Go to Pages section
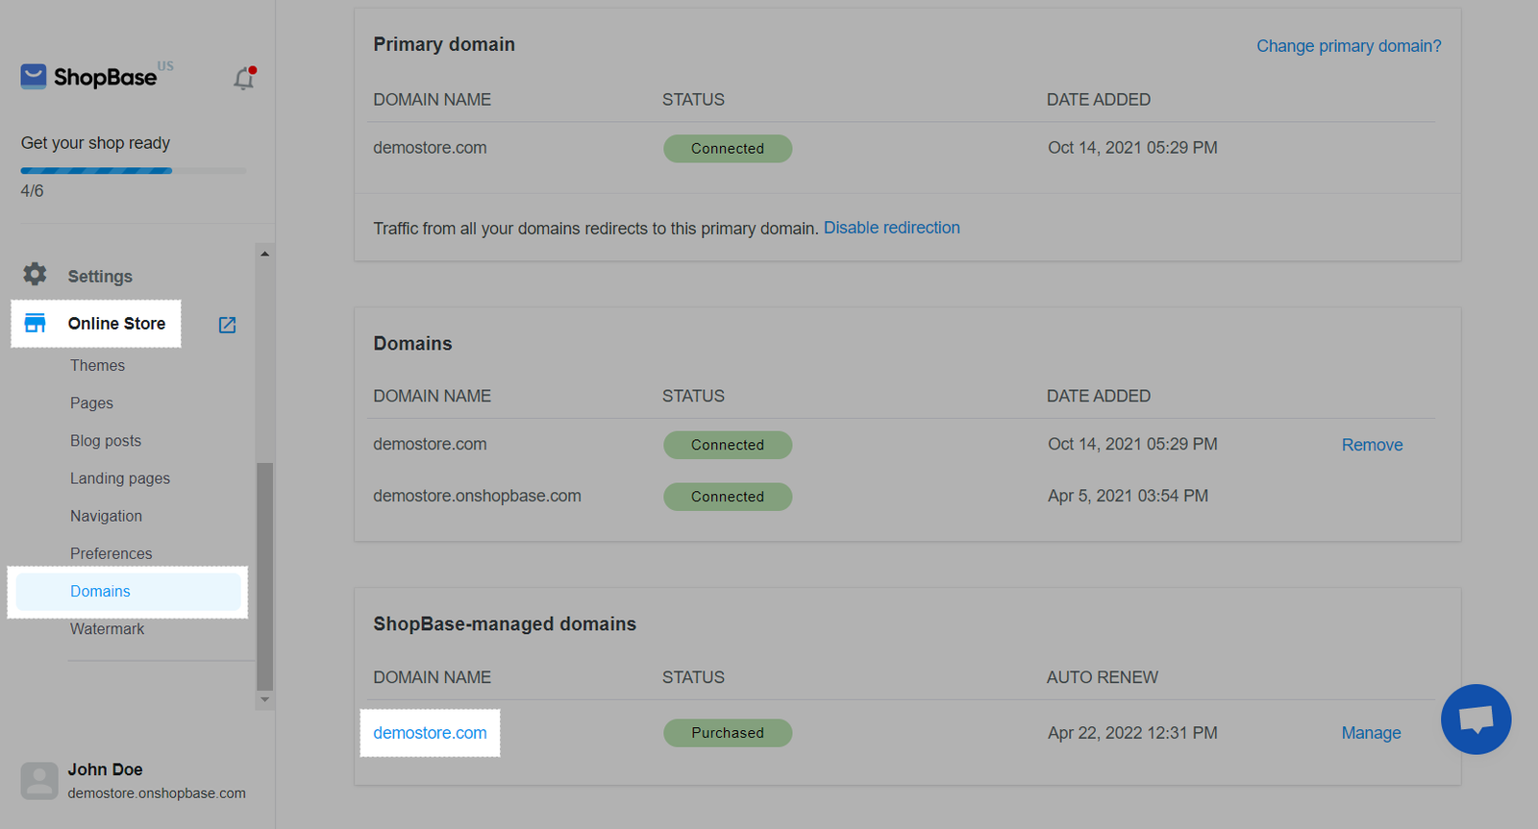 tap(91, 403)
